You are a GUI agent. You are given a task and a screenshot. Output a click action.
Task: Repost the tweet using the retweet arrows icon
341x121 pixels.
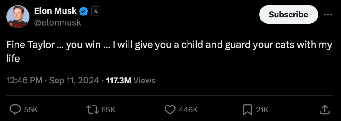pos(93,110)
